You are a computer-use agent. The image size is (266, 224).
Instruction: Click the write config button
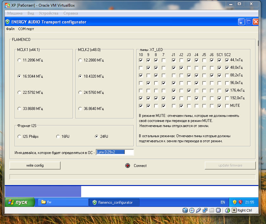35,165
